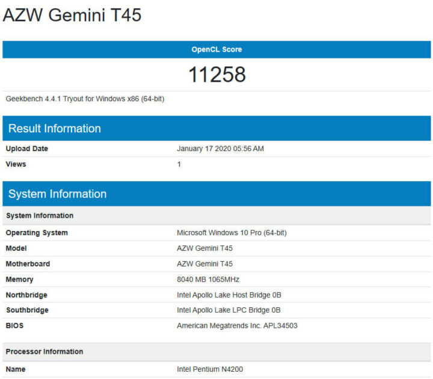Select the Intel Pentium N4200 processor name

(x=210, y=369)
